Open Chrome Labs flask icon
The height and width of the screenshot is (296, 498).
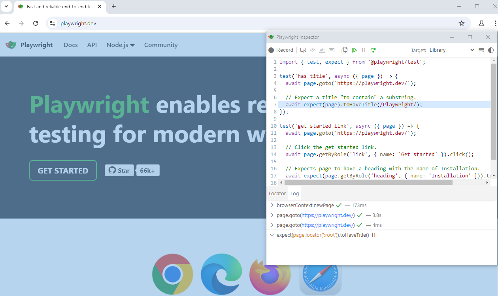tap(481, 23)
